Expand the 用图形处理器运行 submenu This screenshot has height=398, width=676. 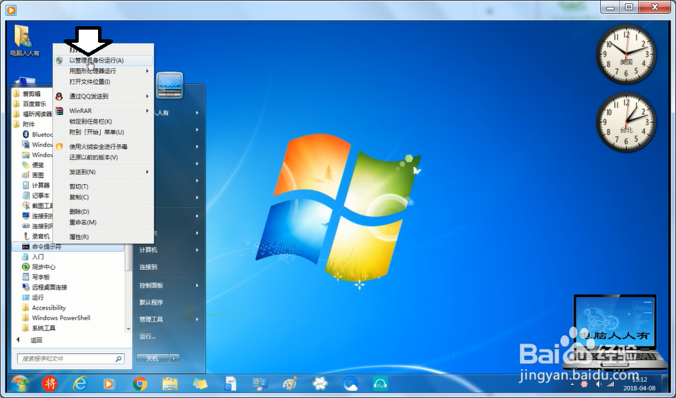tap(103, 71)
